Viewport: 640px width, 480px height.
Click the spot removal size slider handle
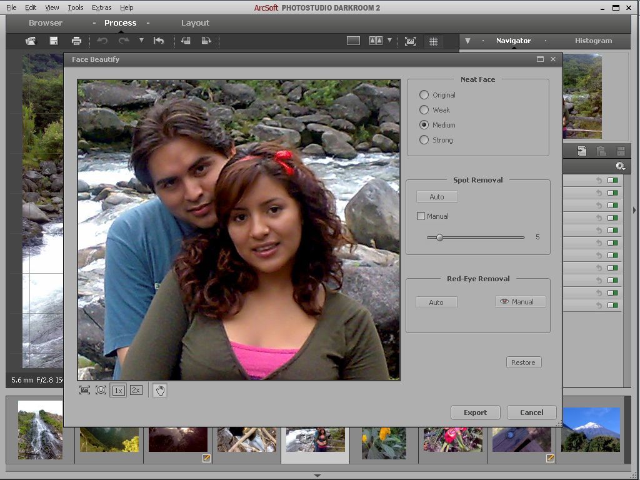click(x=439, y=237)
